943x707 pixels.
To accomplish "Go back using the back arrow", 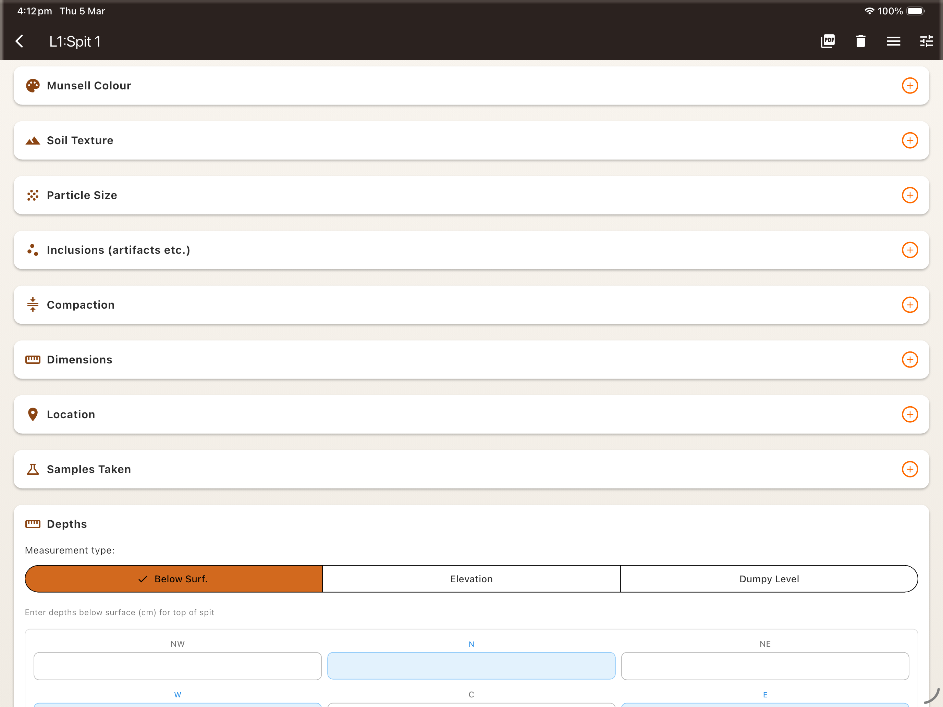I will click(x=20, y=41).
